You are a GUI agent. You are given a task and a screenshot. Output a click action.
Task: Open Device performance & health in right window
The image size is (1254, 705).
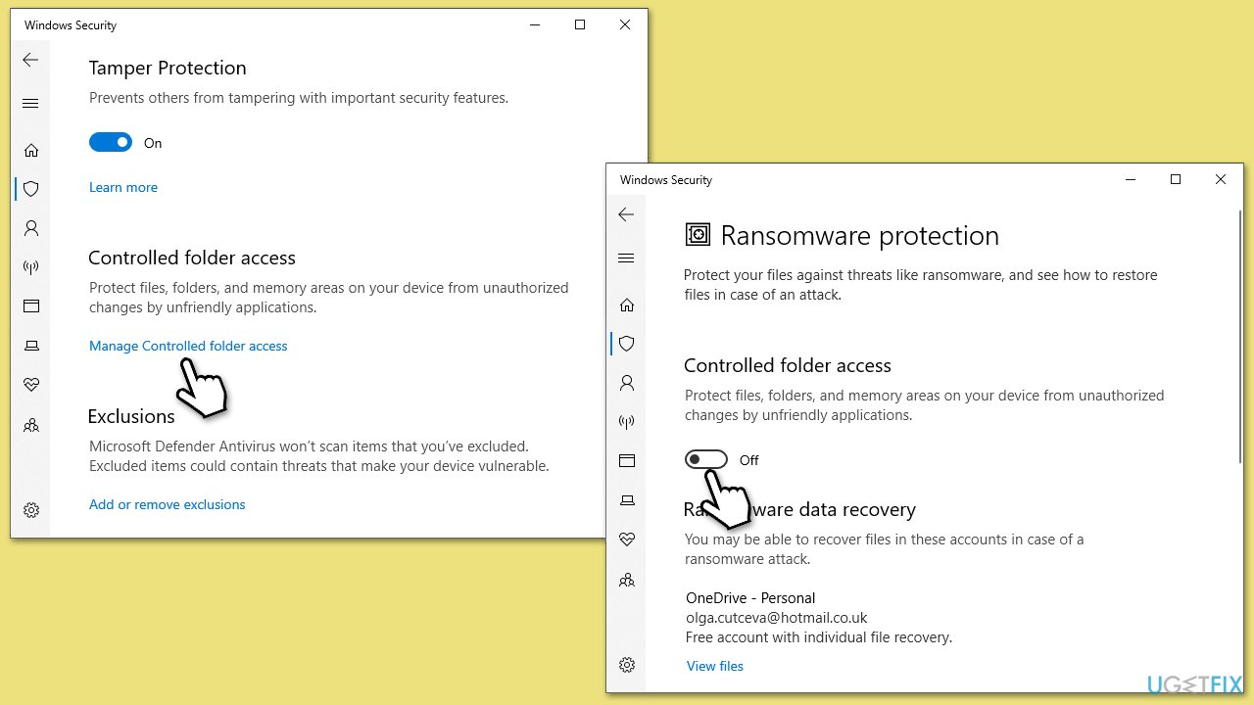click(x=627, y=540)
